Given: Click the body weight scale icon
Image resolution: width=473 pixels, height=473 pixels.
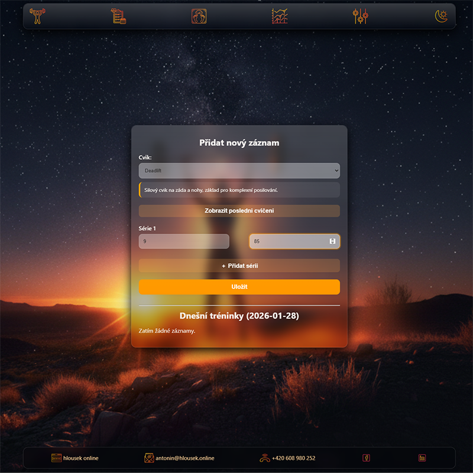Looking at the screenshot, I should (x=199, y=16).
